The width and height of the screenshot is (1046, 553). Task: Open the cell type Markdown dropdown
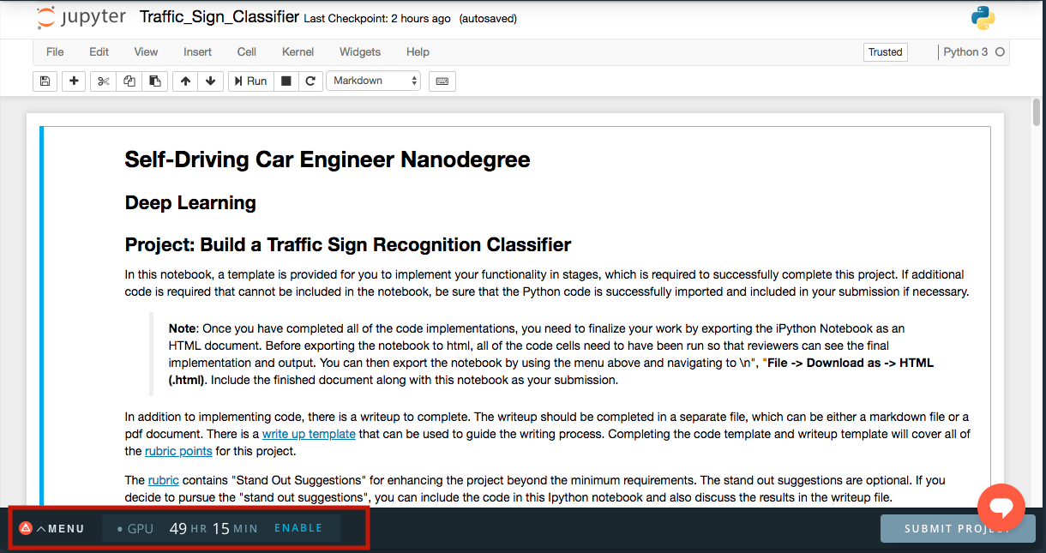[x=373, y=81]
